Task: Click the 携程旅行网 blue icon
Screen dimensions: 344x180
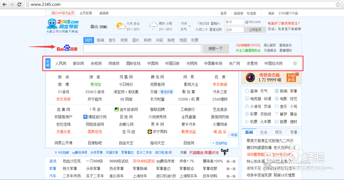Action: pyautogui.click(x=85, y=117)
